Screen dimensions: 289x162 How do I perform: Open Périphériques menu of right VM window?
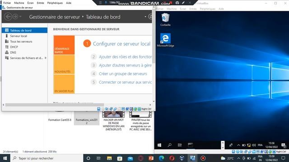click(208, 9)
